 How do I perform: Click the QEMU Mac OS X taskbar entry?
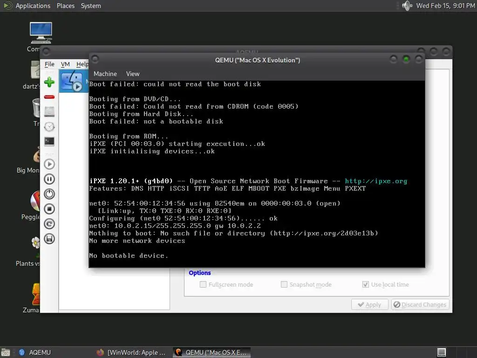(212, 352)
